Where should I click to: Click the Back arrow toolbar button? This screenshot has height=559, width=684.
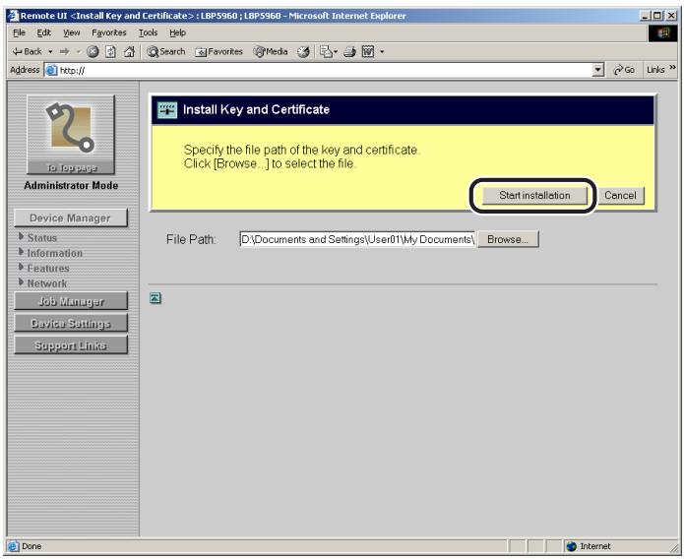27,51
